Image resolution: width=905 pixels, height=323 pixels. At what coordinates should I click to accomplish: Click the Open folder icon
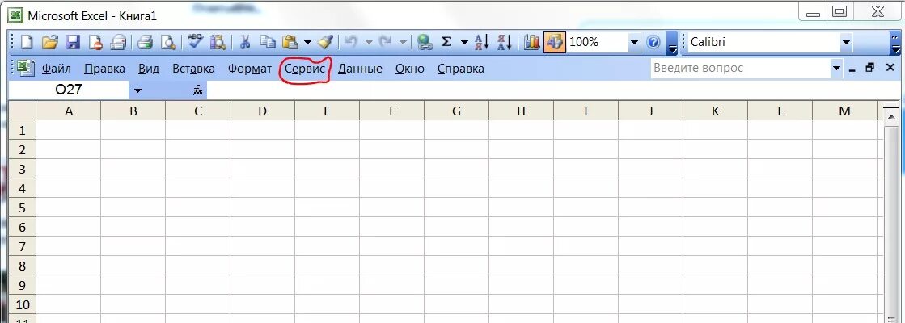pos(50,42)
